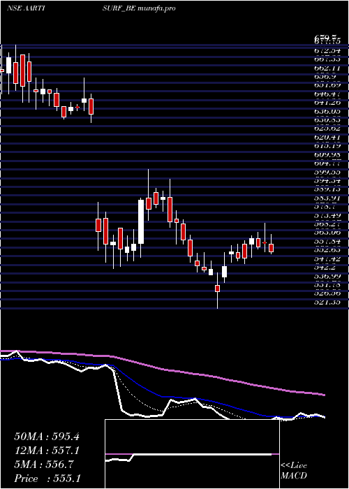Click the last red candle on the right
Screen dimensions: 349x489
(x=271, y=248)
